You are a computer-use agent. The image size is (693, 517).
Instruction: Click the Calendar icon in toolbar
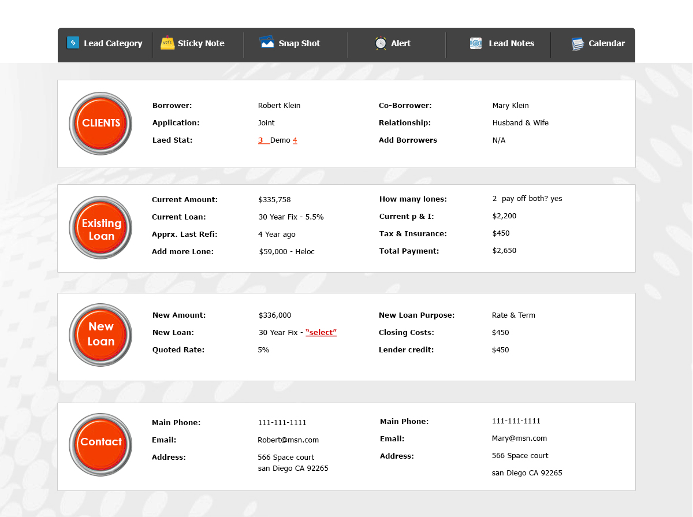[577, 43]
